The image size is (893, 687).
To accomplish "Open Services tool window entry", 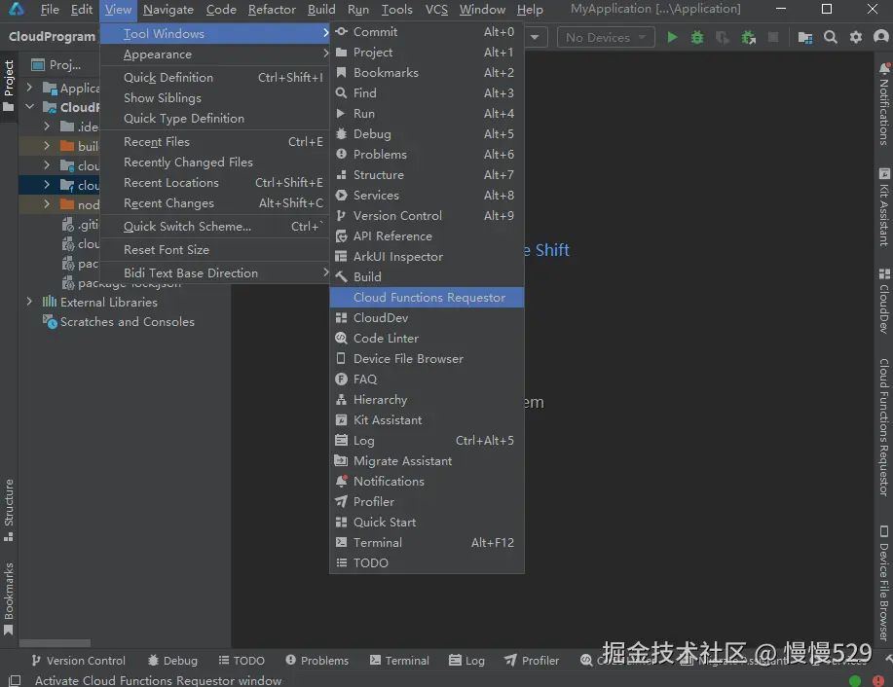I will pos(427,196).
